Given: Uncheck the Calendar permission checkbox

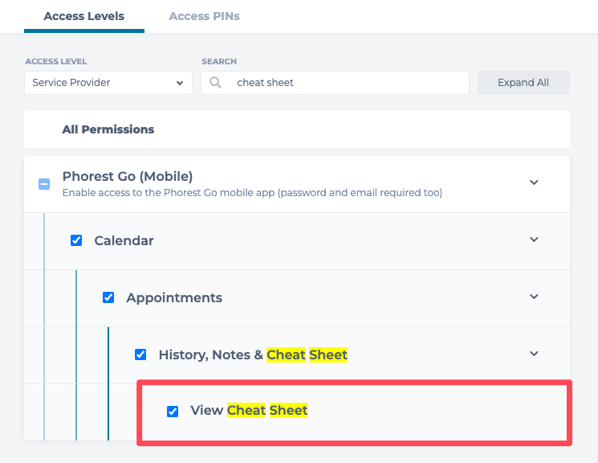Looking at the screenshot, I should click(76, 240).
